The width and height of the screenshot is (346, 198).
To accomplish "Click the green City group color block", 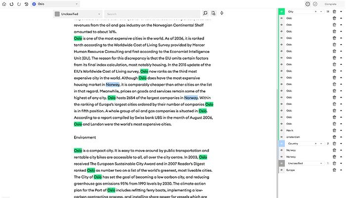I will pos(282,11).
